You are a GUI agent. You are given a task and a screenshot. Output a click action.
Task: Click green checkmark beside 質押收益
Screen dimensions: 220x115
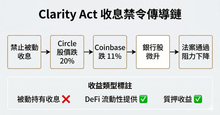(198, 99)
